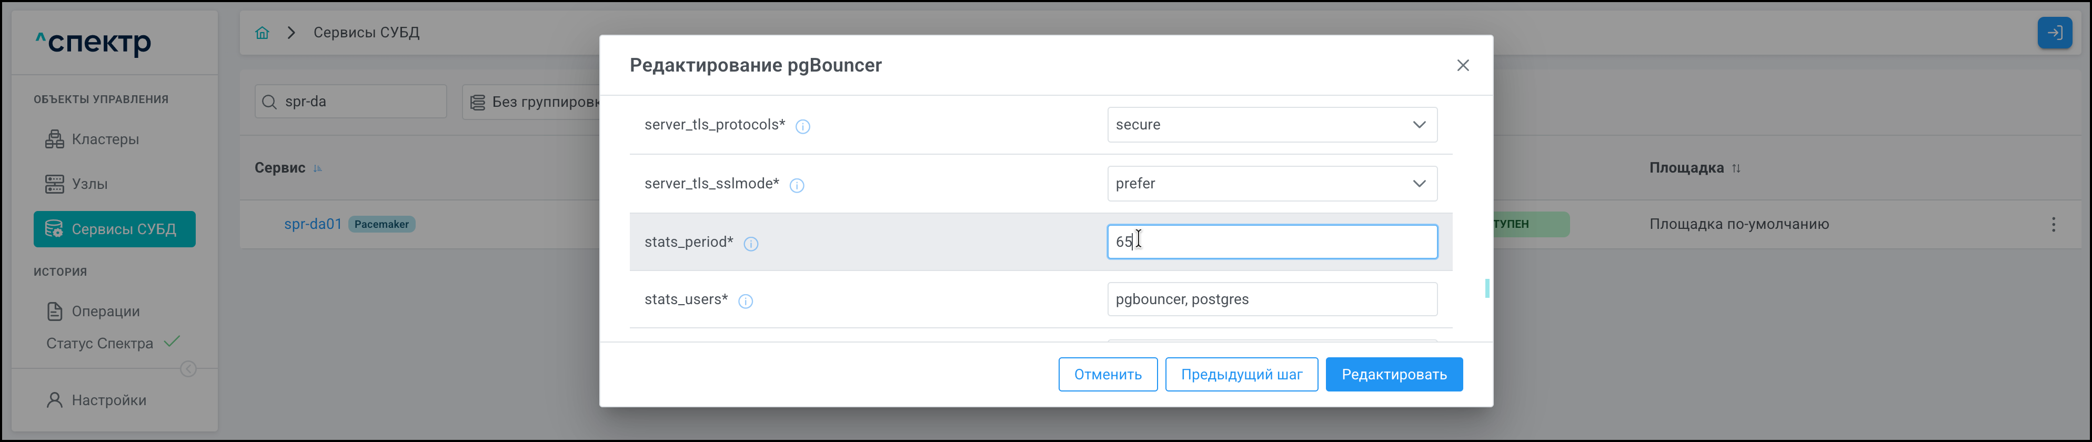The image size is (2092, 442).
Task: Click info icon next to server_tls_protocols
Action: click(x=802, y=126)
